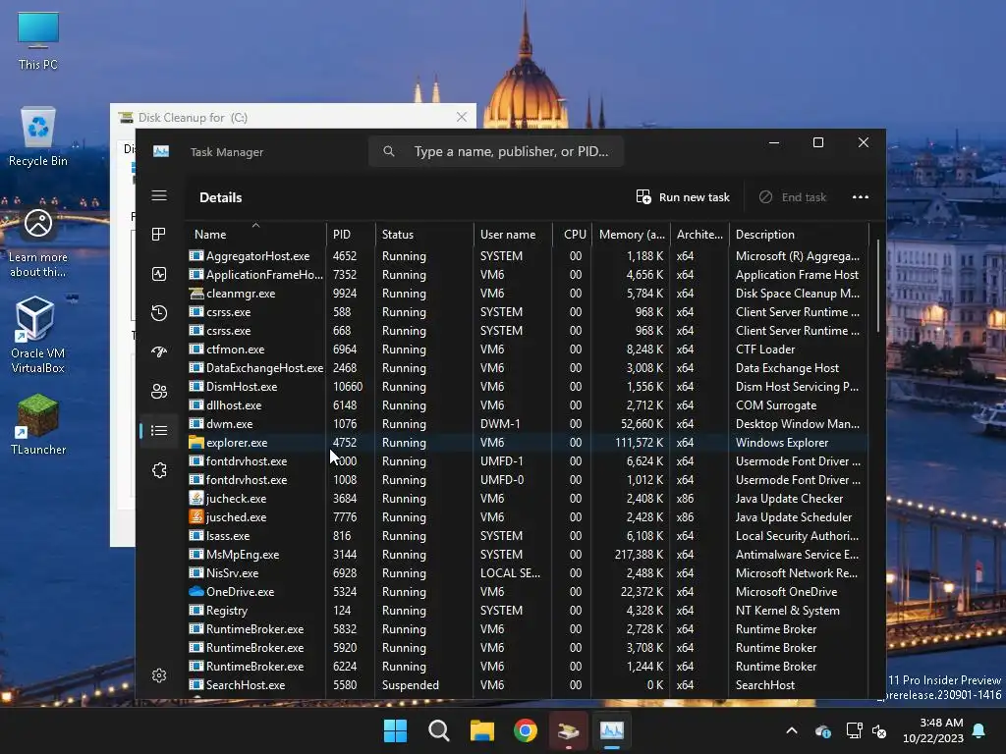This screenshot has width=1006, height=754.
Task: Click the details list vertical scrollbar
Action: pos(877,288)
